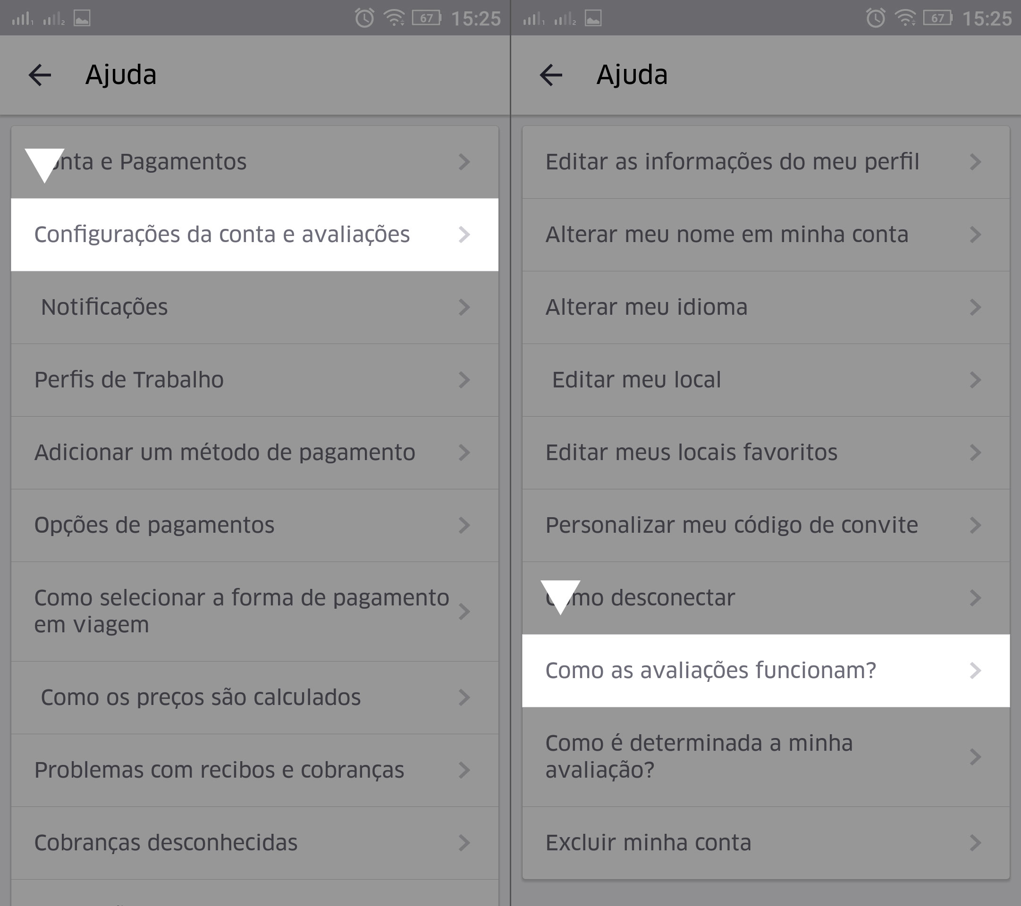The height and width of the screenshot is (906, 1021).
Task: Choose Editar meus locais favoritos
Action: [692, 453]
